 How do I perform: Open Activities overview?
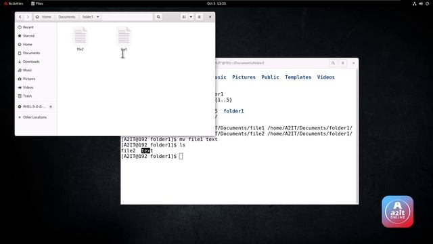14,3
